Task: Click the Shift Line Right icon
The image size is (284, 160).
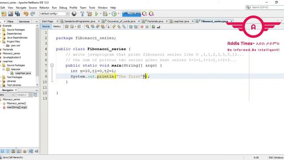Action: pos(136,27)
